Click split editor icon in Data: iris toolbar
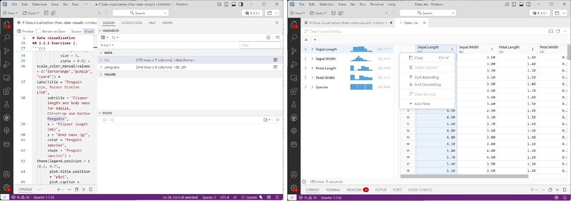The height and width of the screenshot is (201, 571). click(551, 31)
